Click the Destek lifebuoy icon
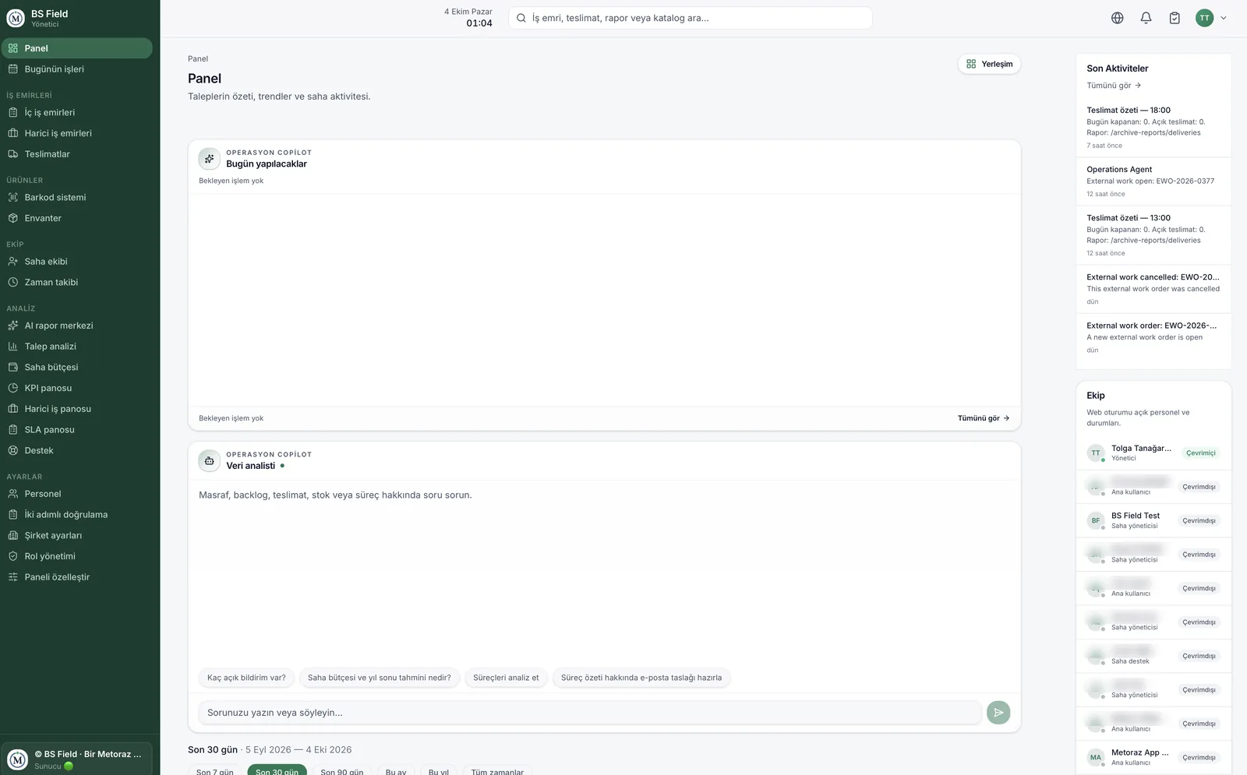1247x775 pixels. (x=12, y=450)
